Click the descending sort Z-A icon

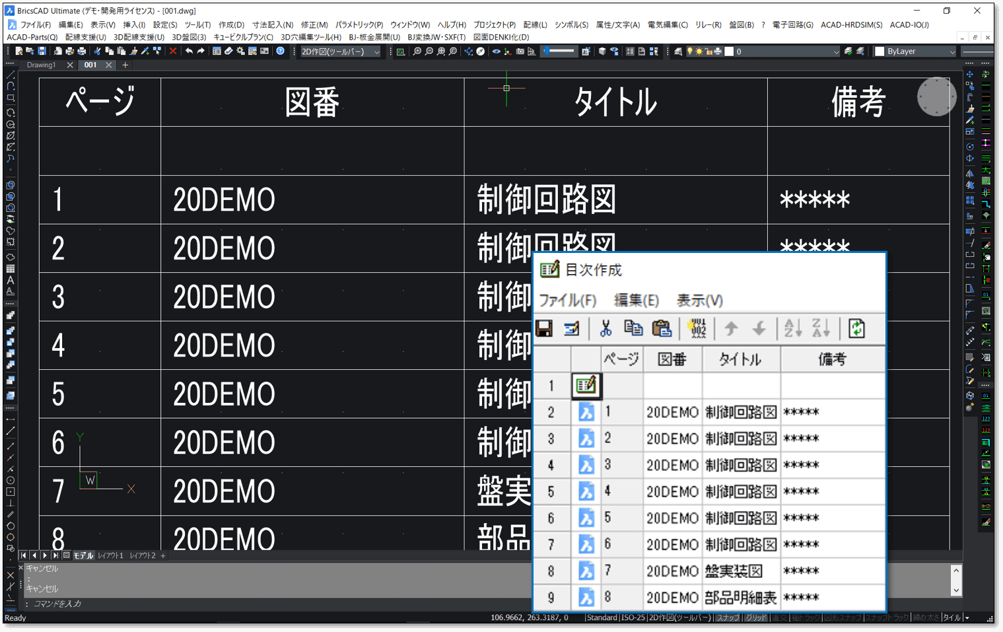pyautogui.click(x=821, y=328)
